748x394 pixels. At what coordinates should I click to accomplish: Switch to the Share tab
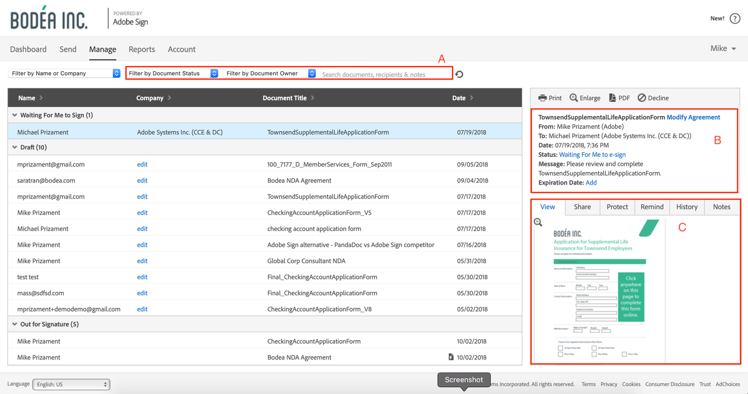coord(582,207)
